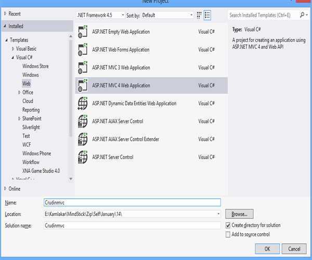
Task: Click the project Name text field
Action: click(x=132, y=203)
